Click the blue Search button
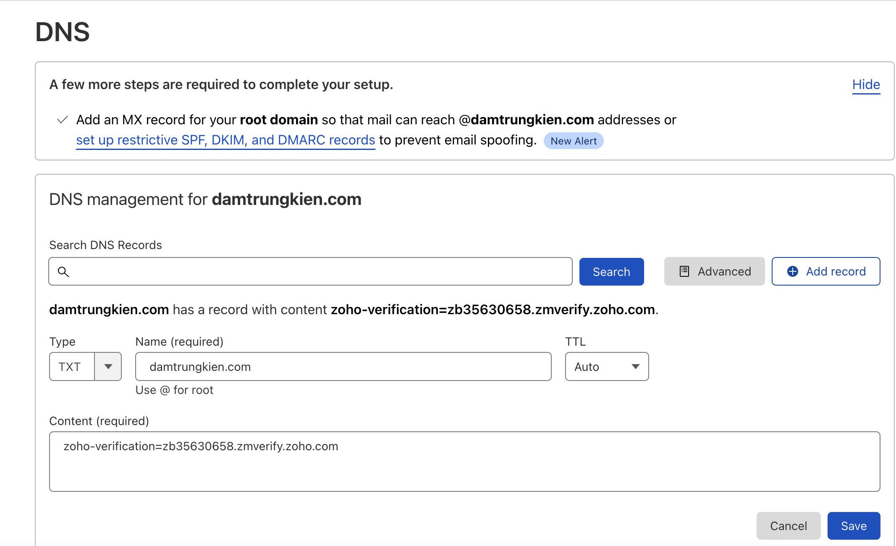The image size is (896, 546). pyautogui.click(x=611, y=272)
